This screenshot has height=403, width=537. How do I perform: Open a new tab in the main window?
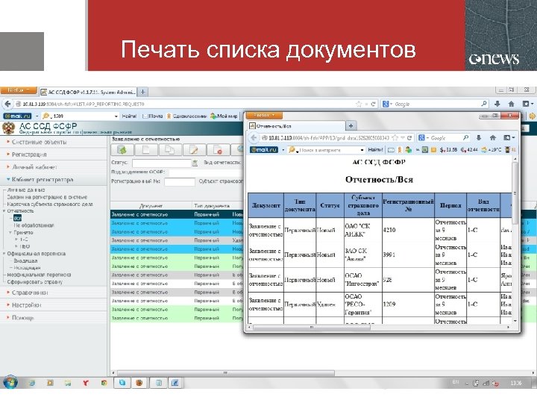142,92
